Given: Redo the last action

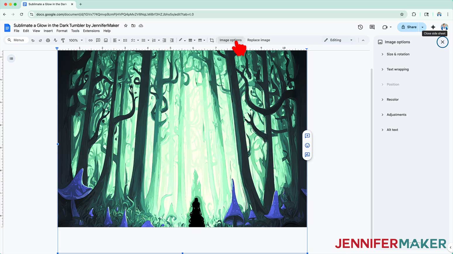Looking at the screenshot, I should pyautogui.click(x=40, y=40).
